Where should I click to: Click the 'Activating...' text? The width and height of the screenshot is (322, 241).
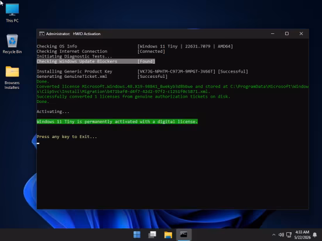click(x=53, y=112)
